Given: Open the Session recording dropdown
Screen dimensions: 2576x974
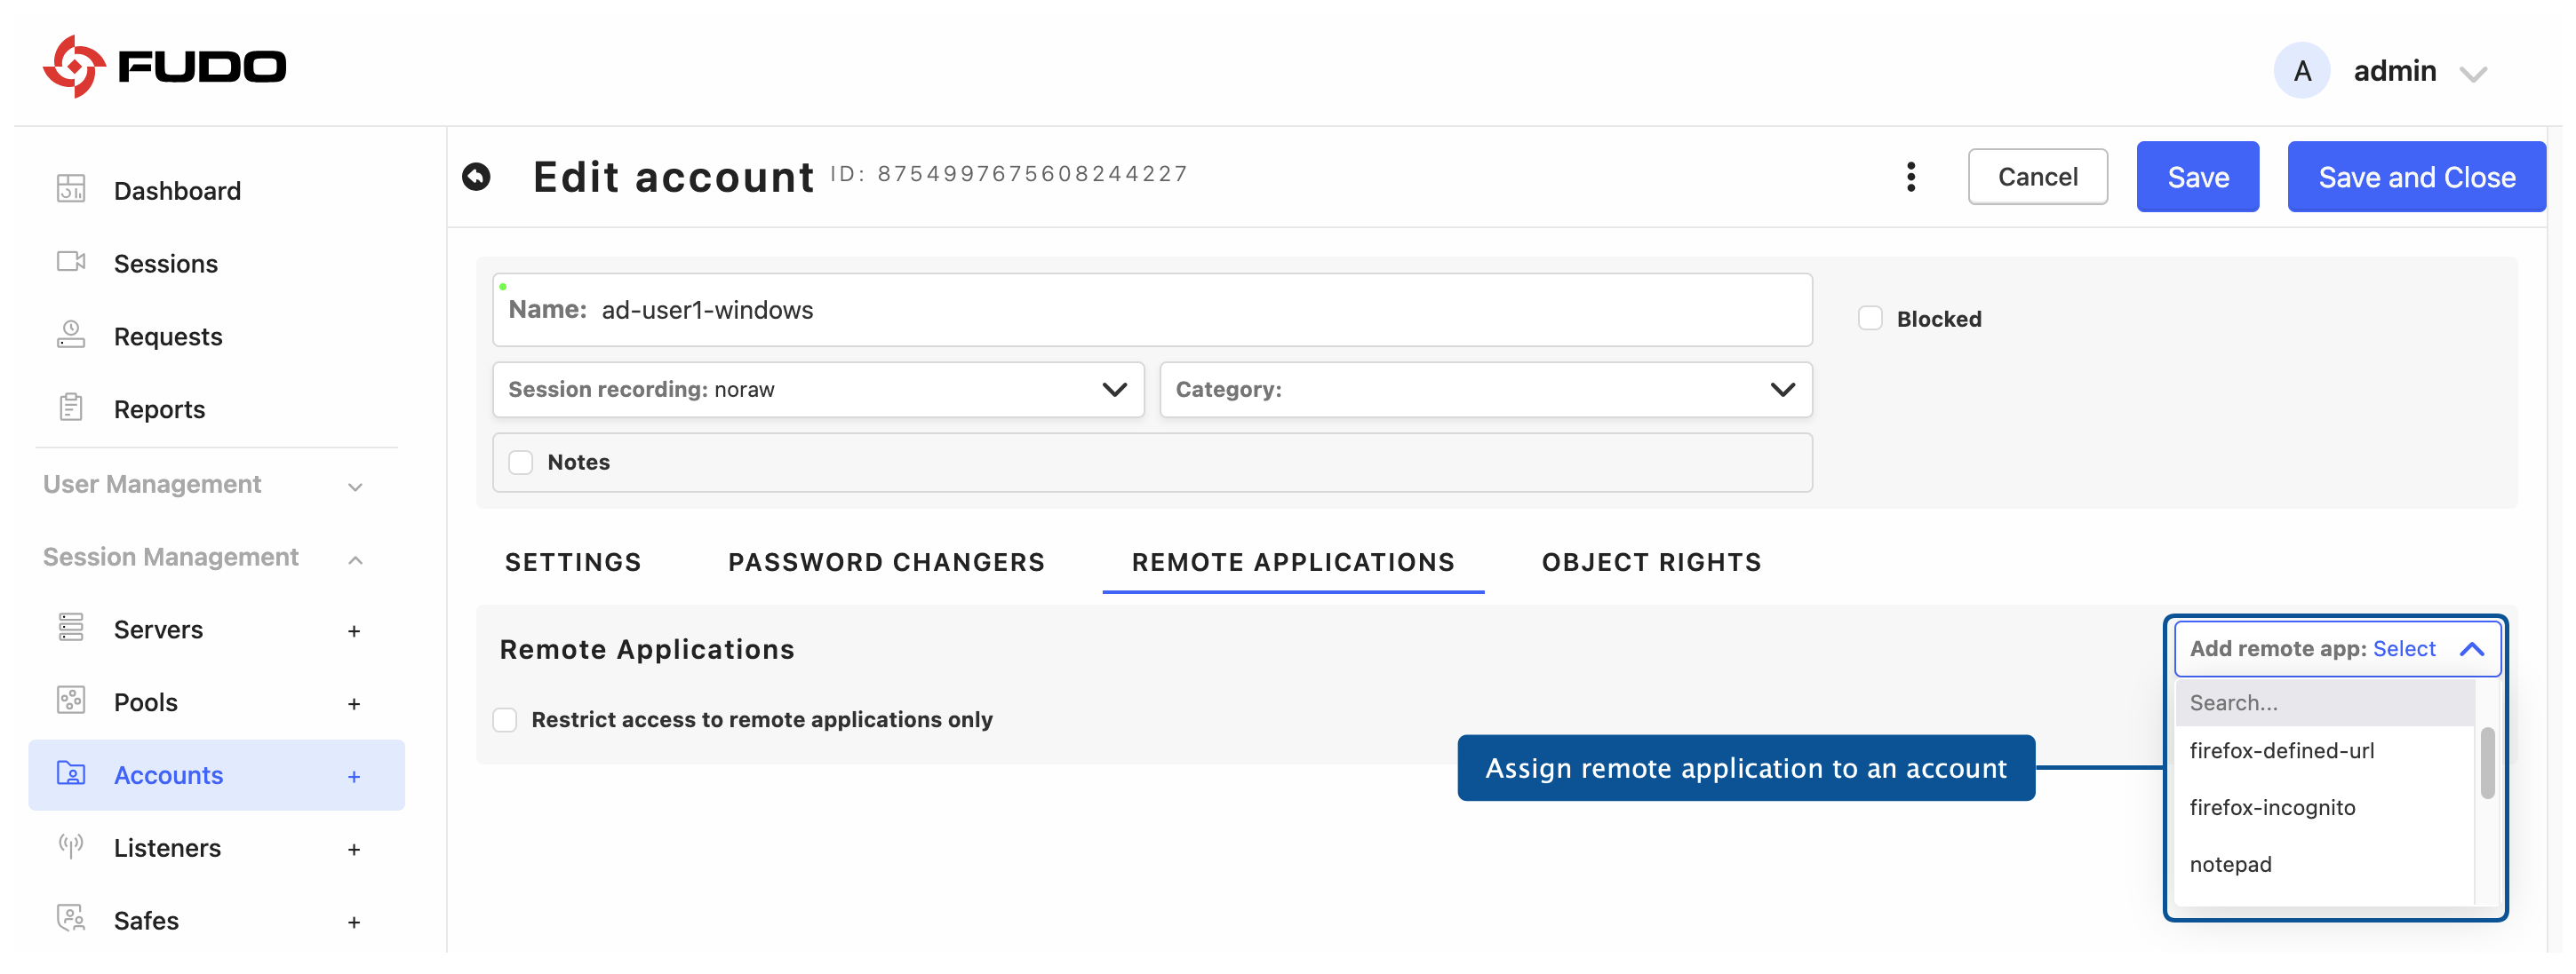Looking at the screenshot, I should 817,390.
